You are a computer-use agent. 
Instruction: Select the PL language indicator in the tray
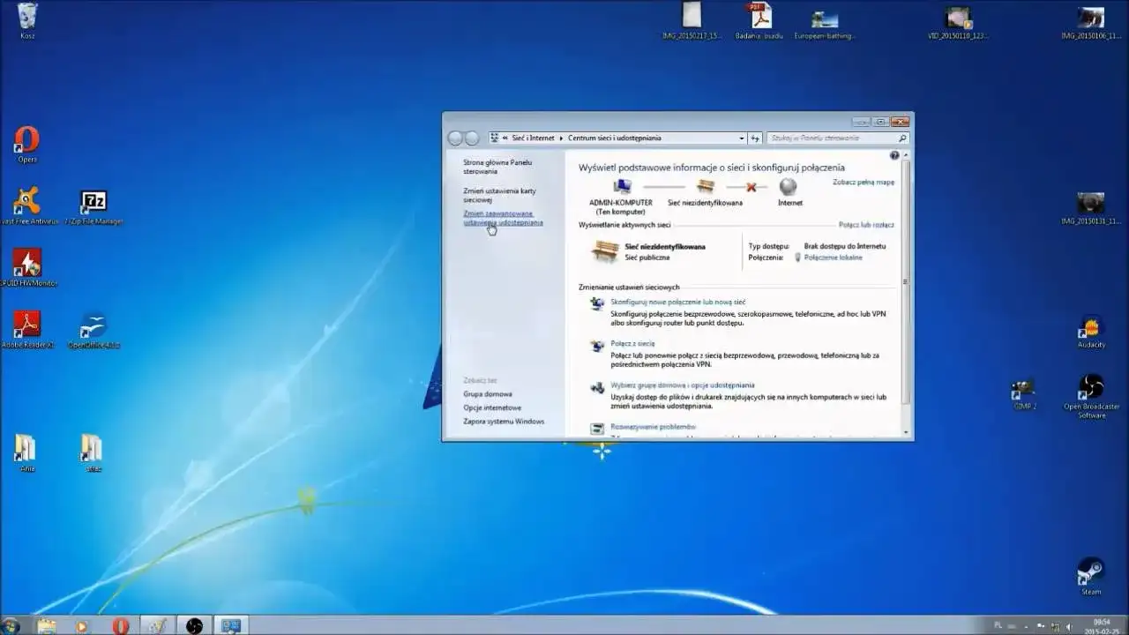coord(998,623)
